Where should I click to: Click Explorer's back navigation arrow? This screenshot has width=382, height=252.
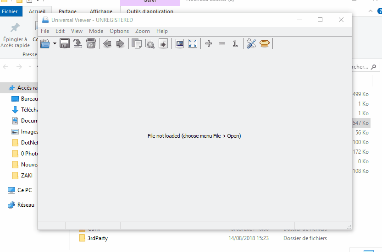[6, 67]
